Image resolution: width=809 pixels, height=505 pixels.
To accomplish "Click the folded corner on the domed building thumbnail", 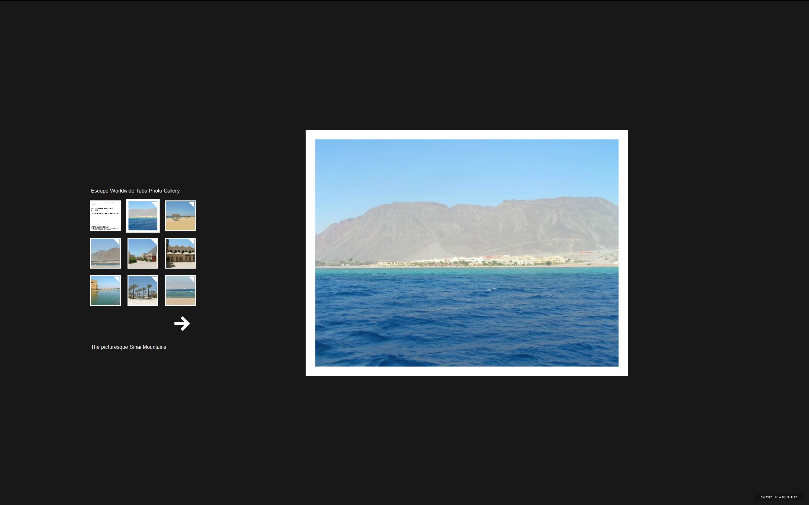I will (x=192, y=241).
